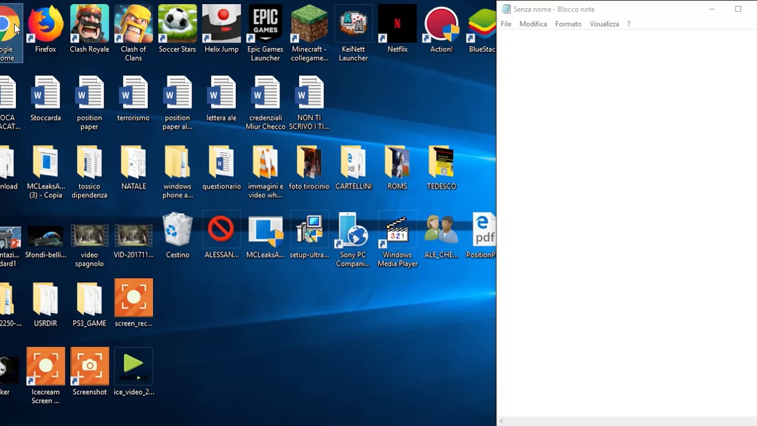Viewport: 757px width, 426px height.
Task: Select the ROMS folder
Action: tap(397, 167)
